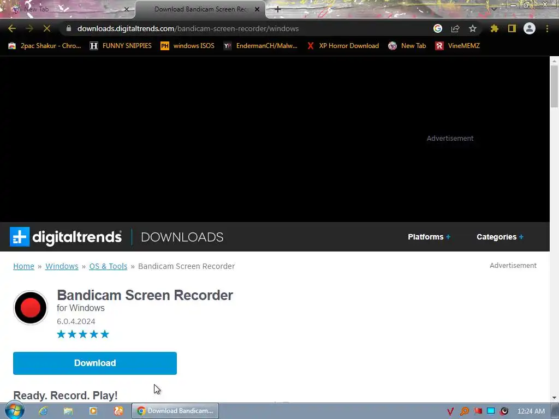Close the first New Tab
Screen dimensions: 559x419
tap(127, 9)
